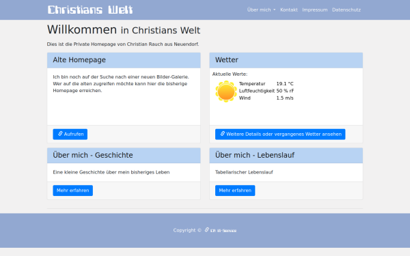
Task: Go to the Kontakt page
Action: [288, 10]
